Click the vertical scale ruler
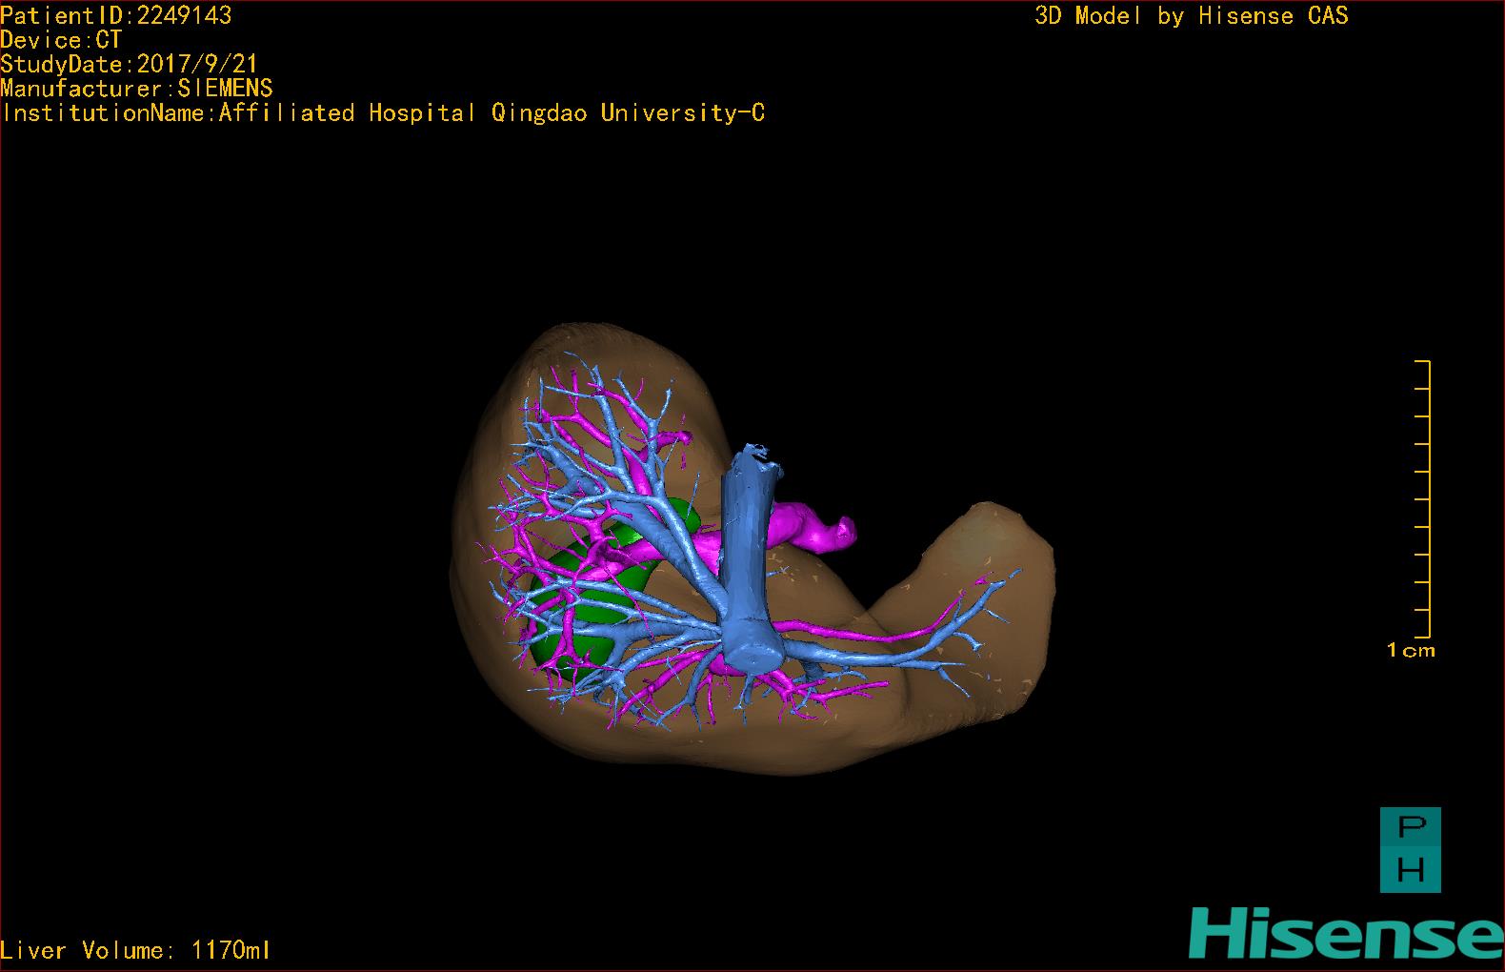The height and width of the screenshot is (972, 1505). [x=1423, y=498]
